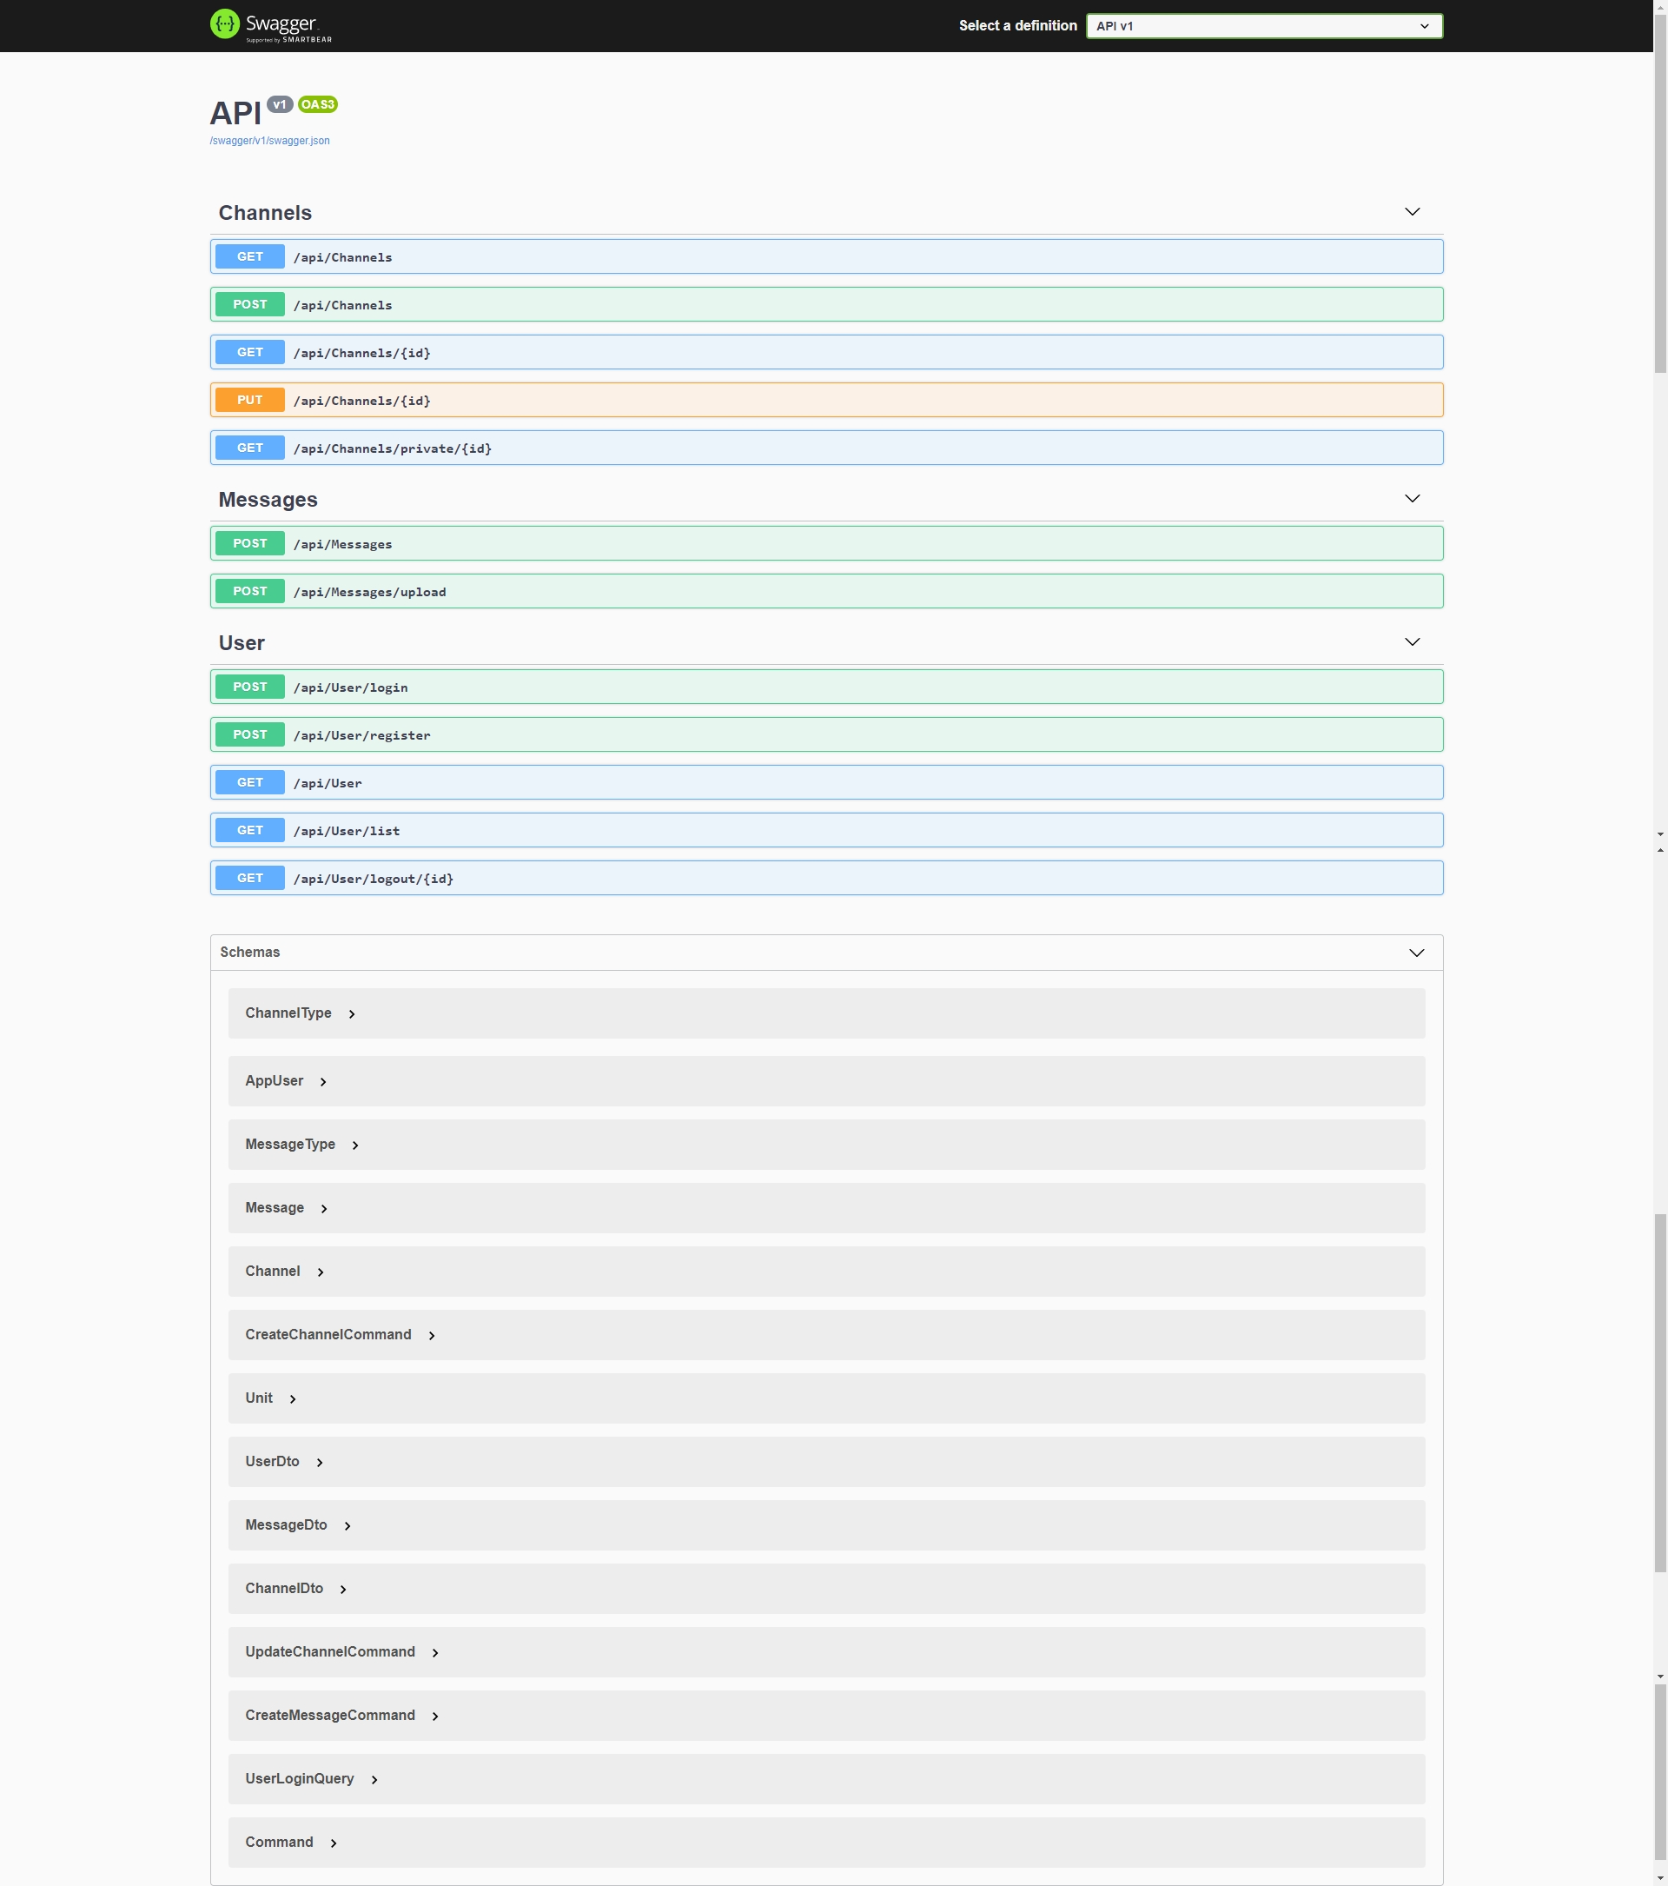Expand the MessageDto schema arrow
This screenshot has height=1886, width=1668.
point(347,1526)
